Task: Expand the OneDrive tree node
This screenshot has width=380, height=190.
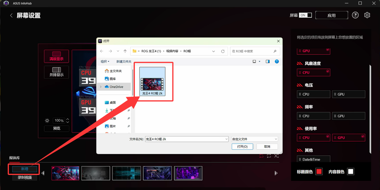Action: click(101, 87)
